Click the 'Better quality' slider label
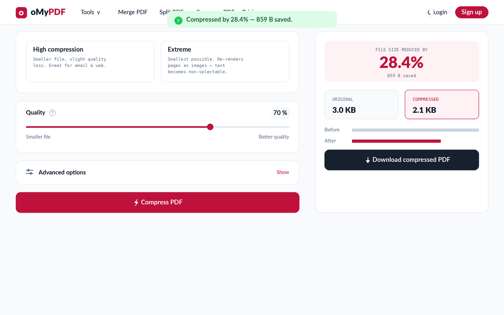The width and height of the screenshot is (504, 315). pos(274,137)
